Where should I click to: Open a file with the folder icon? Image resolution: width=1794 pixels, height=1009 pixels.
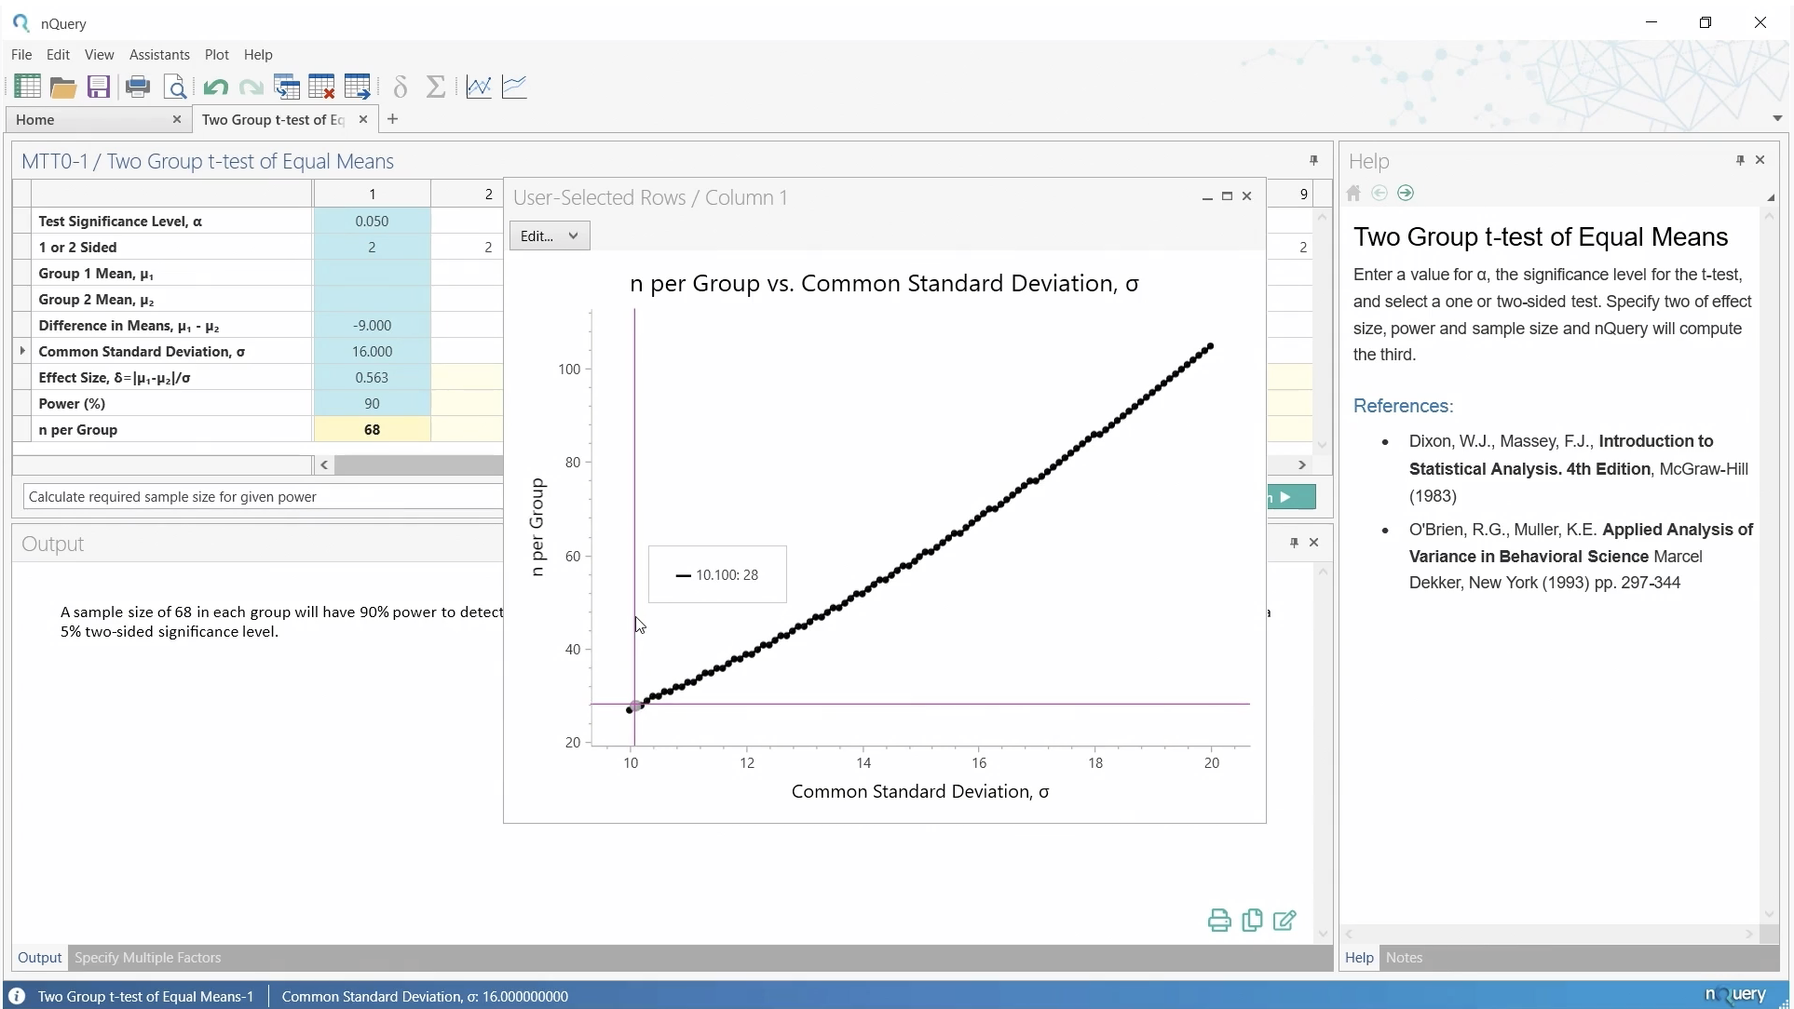[63, 87]
